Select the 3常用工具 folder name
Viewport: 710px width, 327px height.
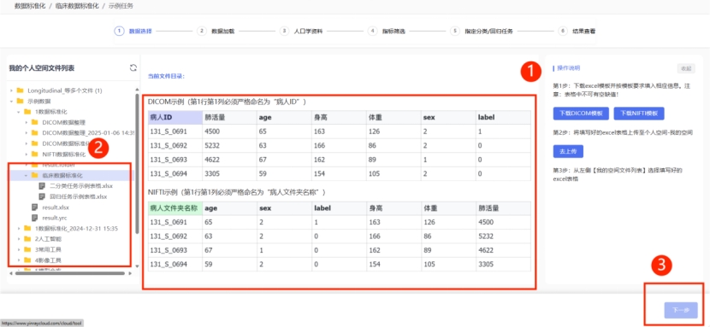(x=48, y=249)
